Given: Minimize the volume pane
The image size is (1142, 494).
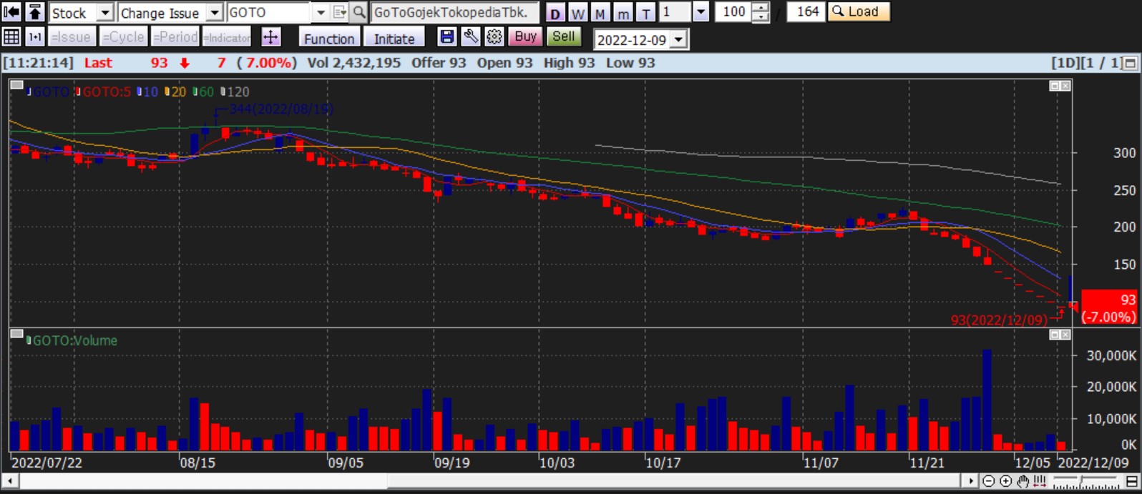Looking at the screenshot, I should [1054, 335].
